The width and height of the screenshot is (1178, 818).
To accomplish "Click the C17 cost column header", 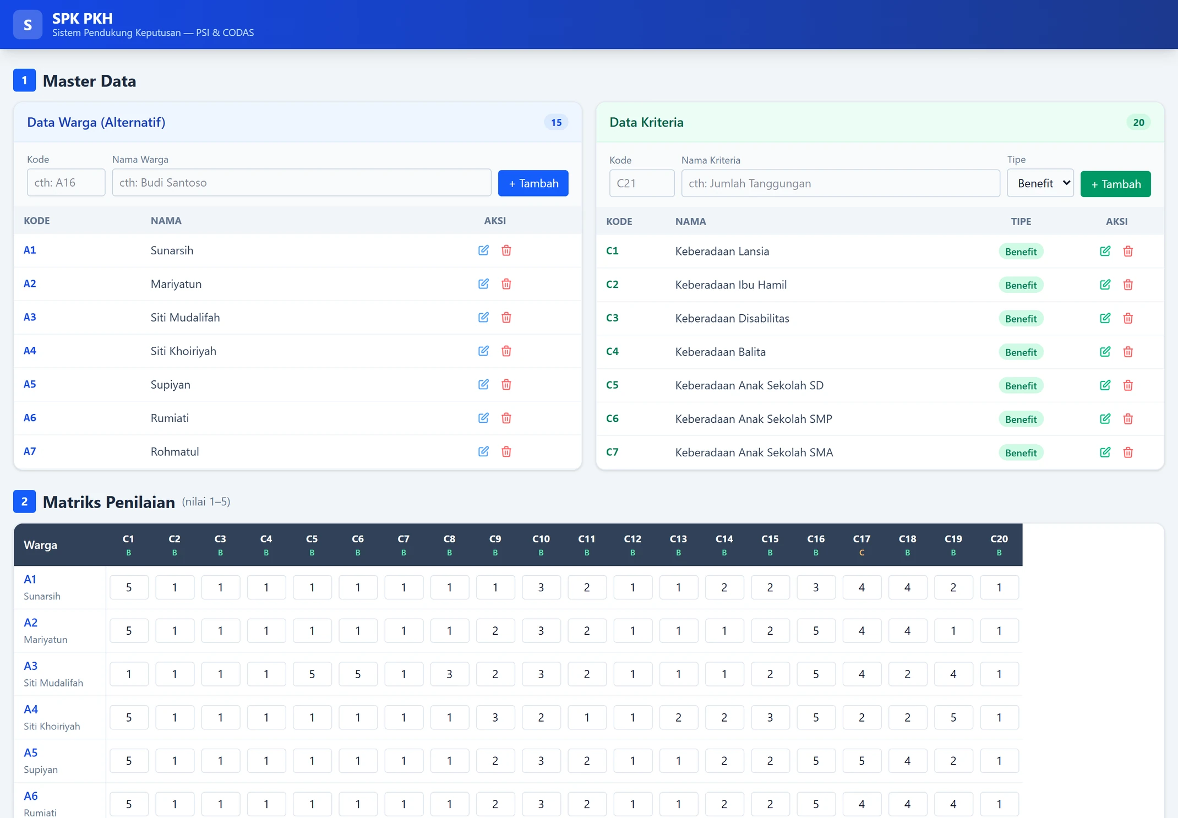I will click(861, 545).
